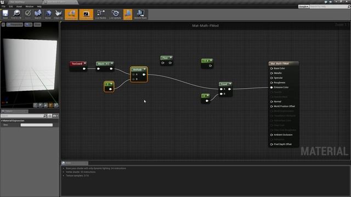The image size is (351, 197).
Task: Click the Floor node input pin
Action: (x=163, y=63)
